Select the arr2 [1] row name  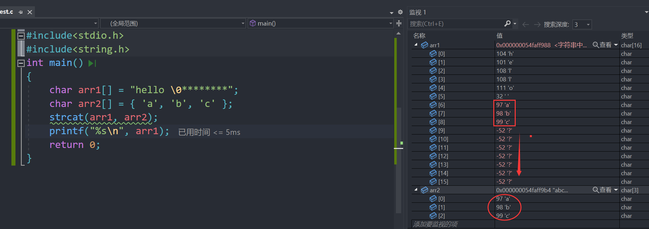(441, 207)
